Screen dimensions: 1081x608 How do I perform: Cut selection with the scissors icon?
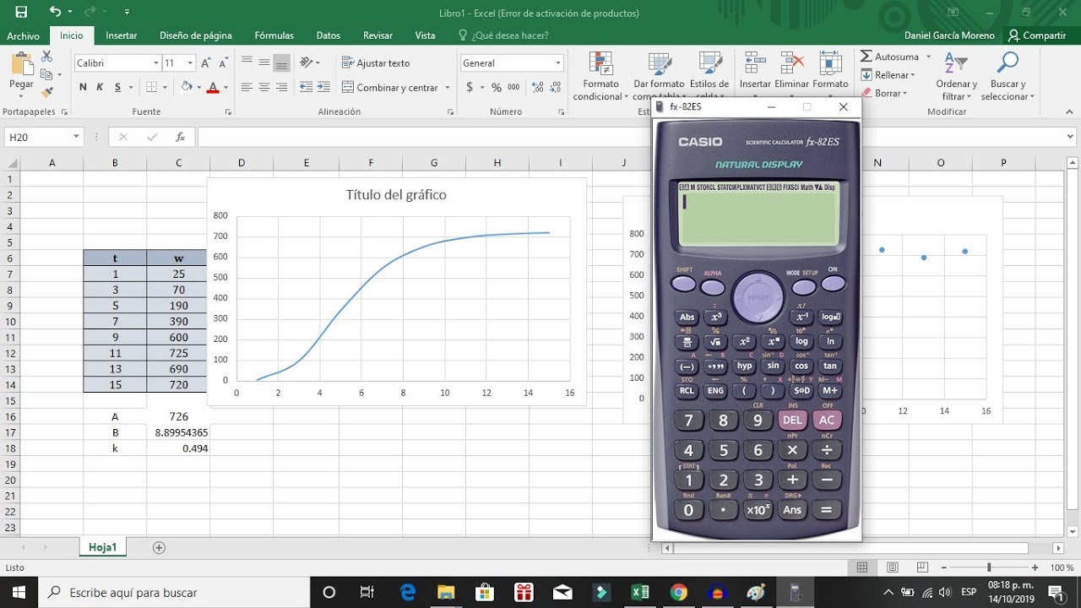tap(46, 56)
